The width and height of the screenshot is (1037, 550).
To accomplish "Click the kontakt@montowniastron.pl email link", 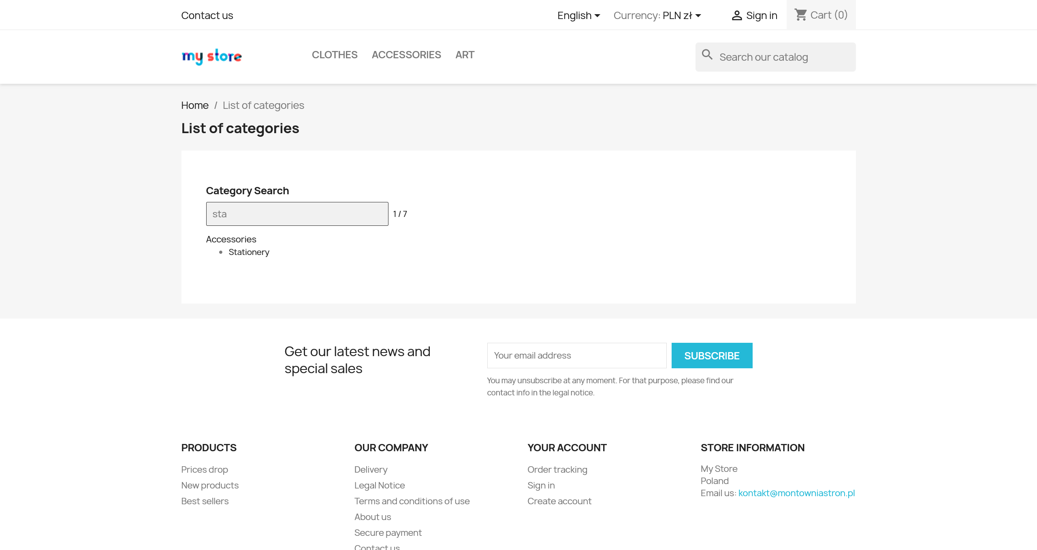I will pyautogui.click(x=796, y=493).
